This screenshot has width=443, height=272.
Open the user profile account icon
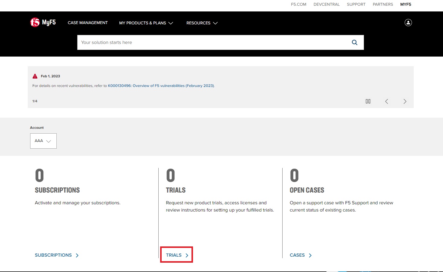408,23
